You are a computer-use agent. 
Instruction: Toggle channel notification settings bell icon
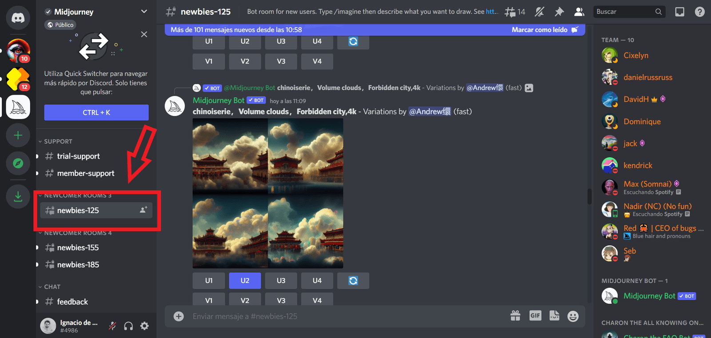tap(539, 12)
